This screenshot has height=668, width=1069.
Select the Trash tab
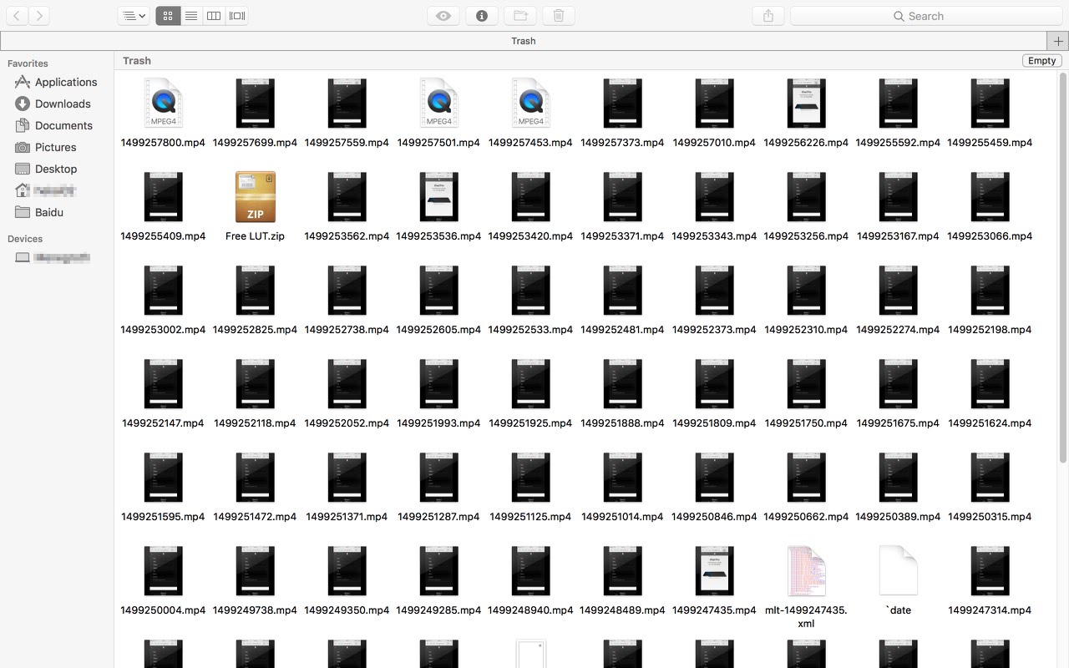[523, 41]
